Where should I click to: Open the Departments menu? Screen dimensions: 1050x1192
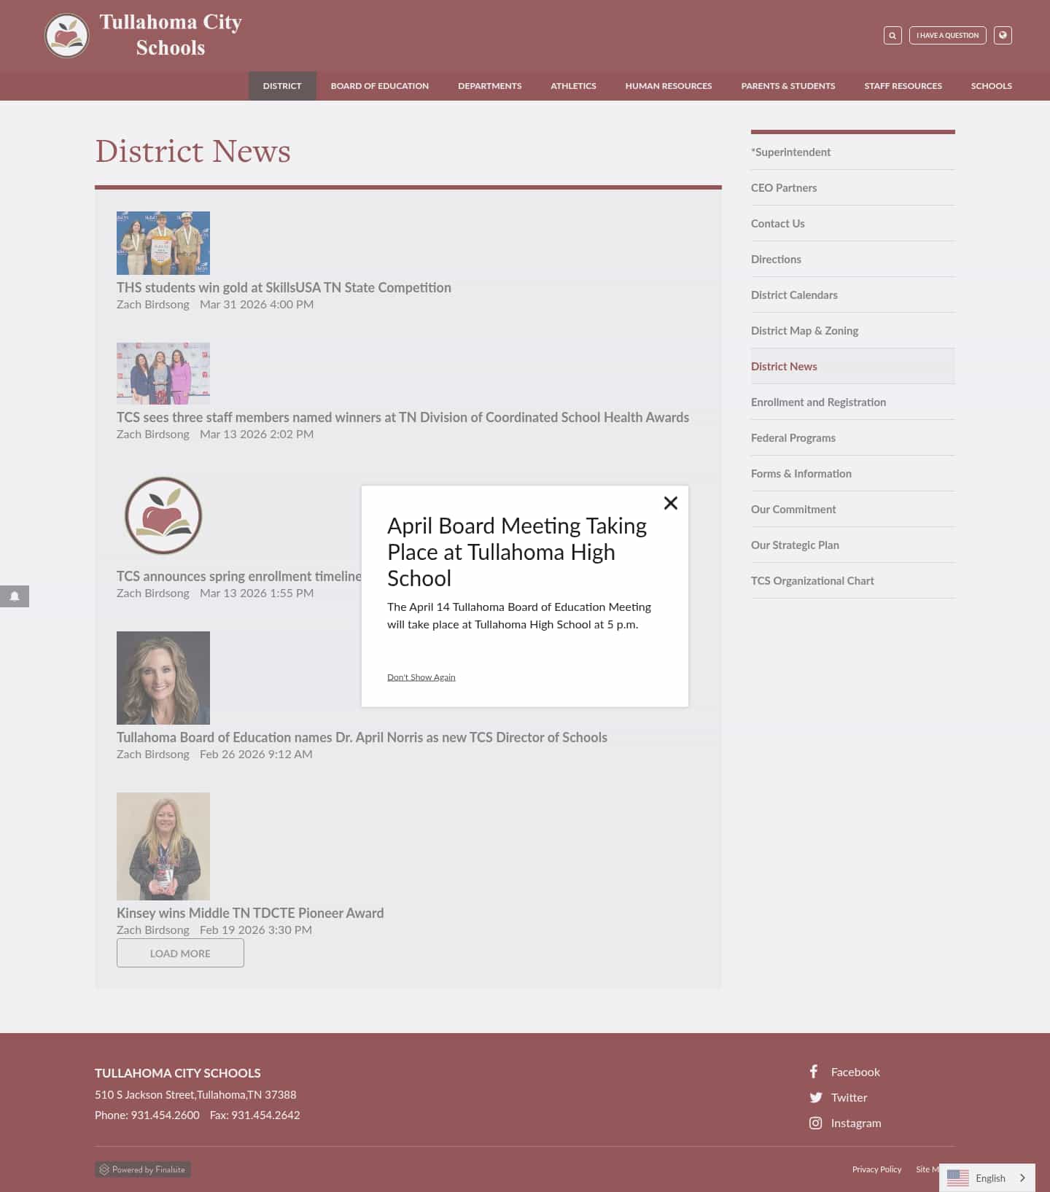[490, 85]
